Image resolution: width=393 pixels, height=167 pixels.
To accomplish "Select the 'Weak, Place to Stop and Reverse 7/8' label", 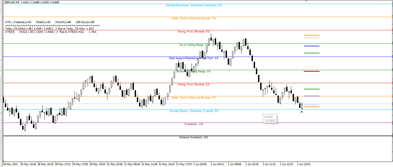I will pyautogui.click(x=193, y=18).
